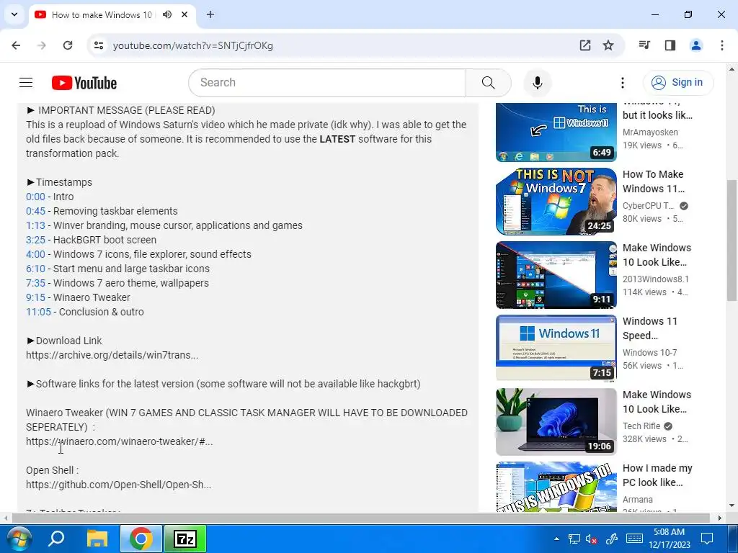Image resolution: width=738 pixels, height=553 pixels.
Task: Visit the MrAmayosken channel name
Action: (651, 132)
